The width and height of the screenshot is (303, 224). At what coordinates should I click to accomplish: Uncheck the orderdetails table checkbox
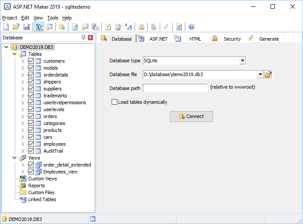(31, 75)
